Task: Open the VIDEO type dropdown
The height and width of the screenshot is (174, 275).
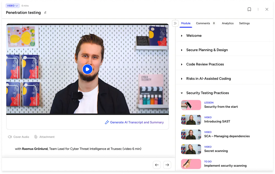Action: click(12, 6)
